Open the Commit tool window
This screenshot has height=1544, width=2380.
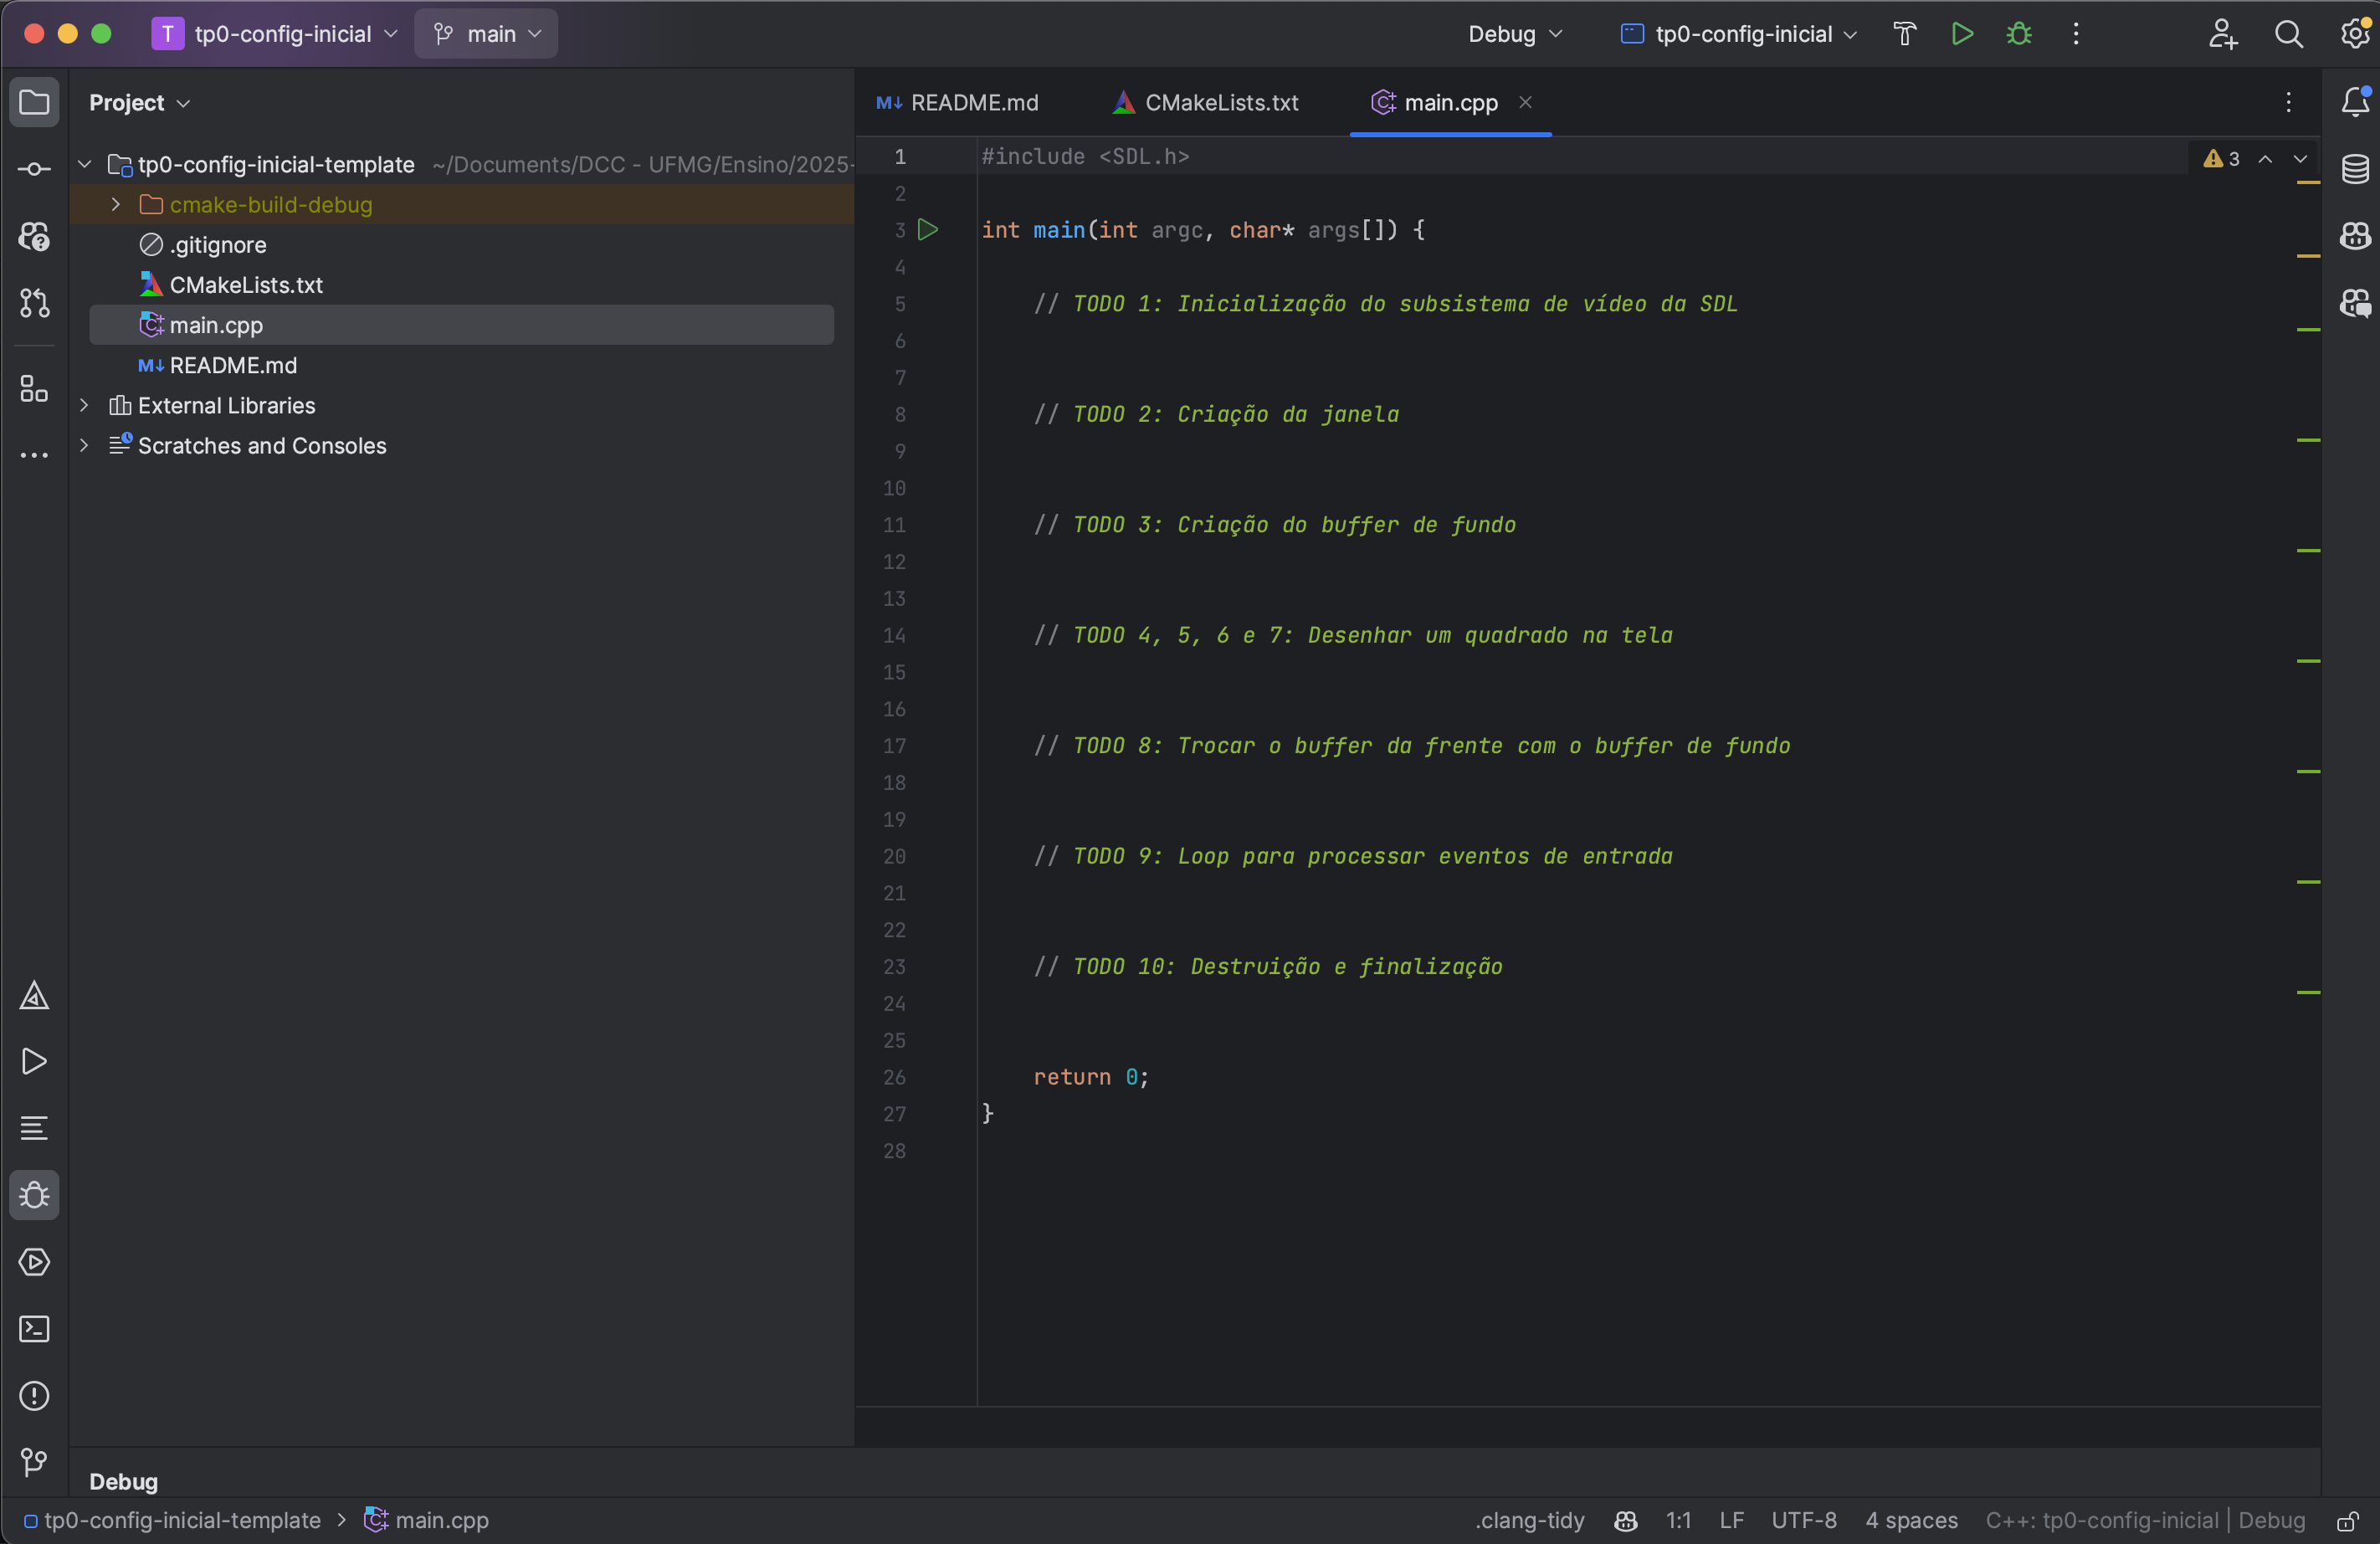(34, 169)
